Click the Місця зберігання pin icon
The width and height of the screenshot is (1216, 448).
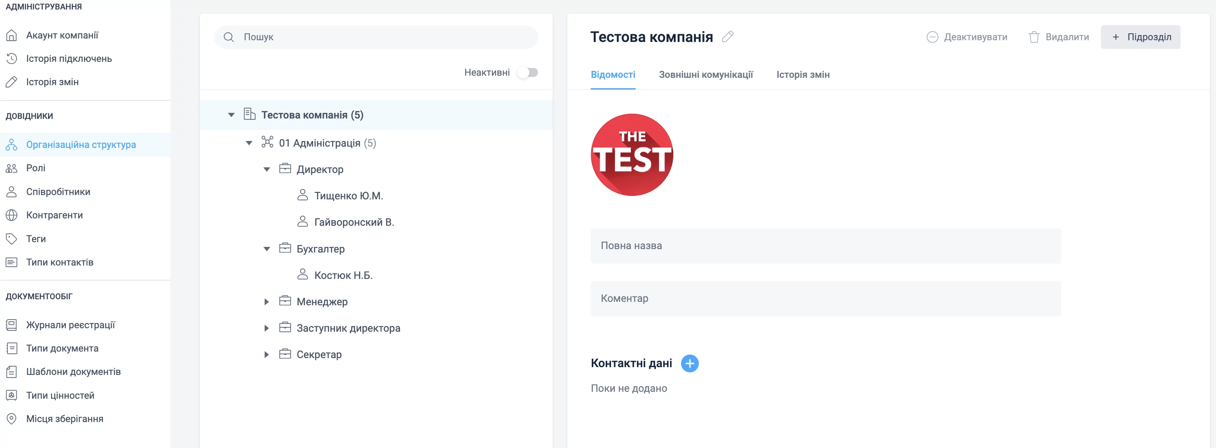click(12, 419)
